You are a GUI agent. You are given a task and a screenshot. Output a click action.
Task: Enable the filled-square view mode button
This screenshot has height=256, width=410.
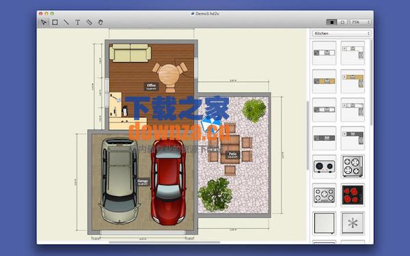coord(331,23)
